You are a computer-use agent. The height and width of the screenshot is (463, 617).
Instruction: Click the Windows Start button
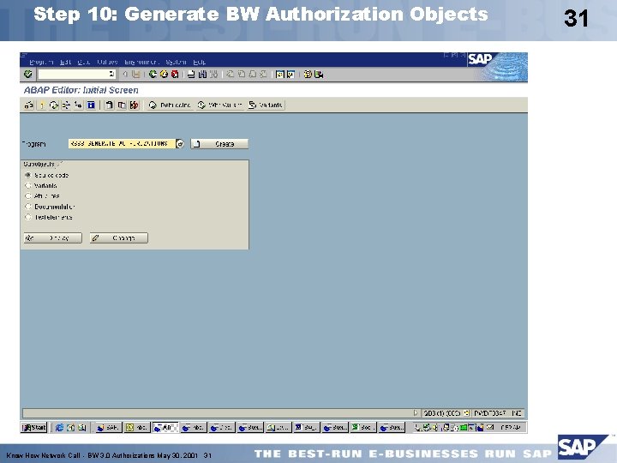[34, 427]
